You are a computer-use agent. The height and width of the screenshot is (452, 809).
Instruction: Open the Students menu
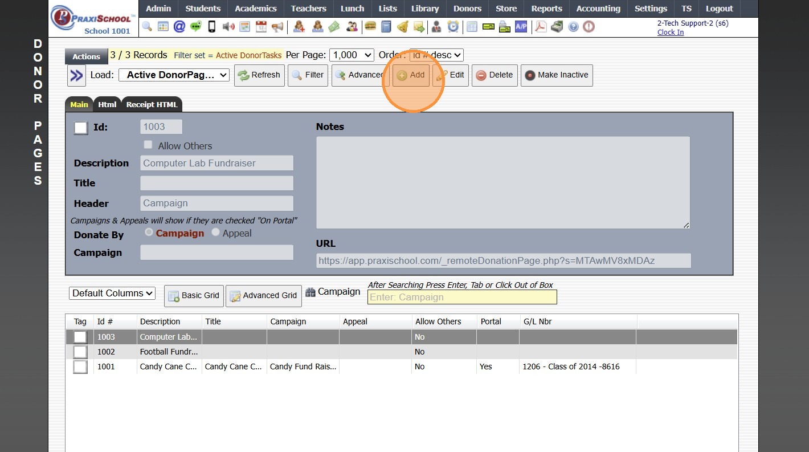(x=203, y=9)
